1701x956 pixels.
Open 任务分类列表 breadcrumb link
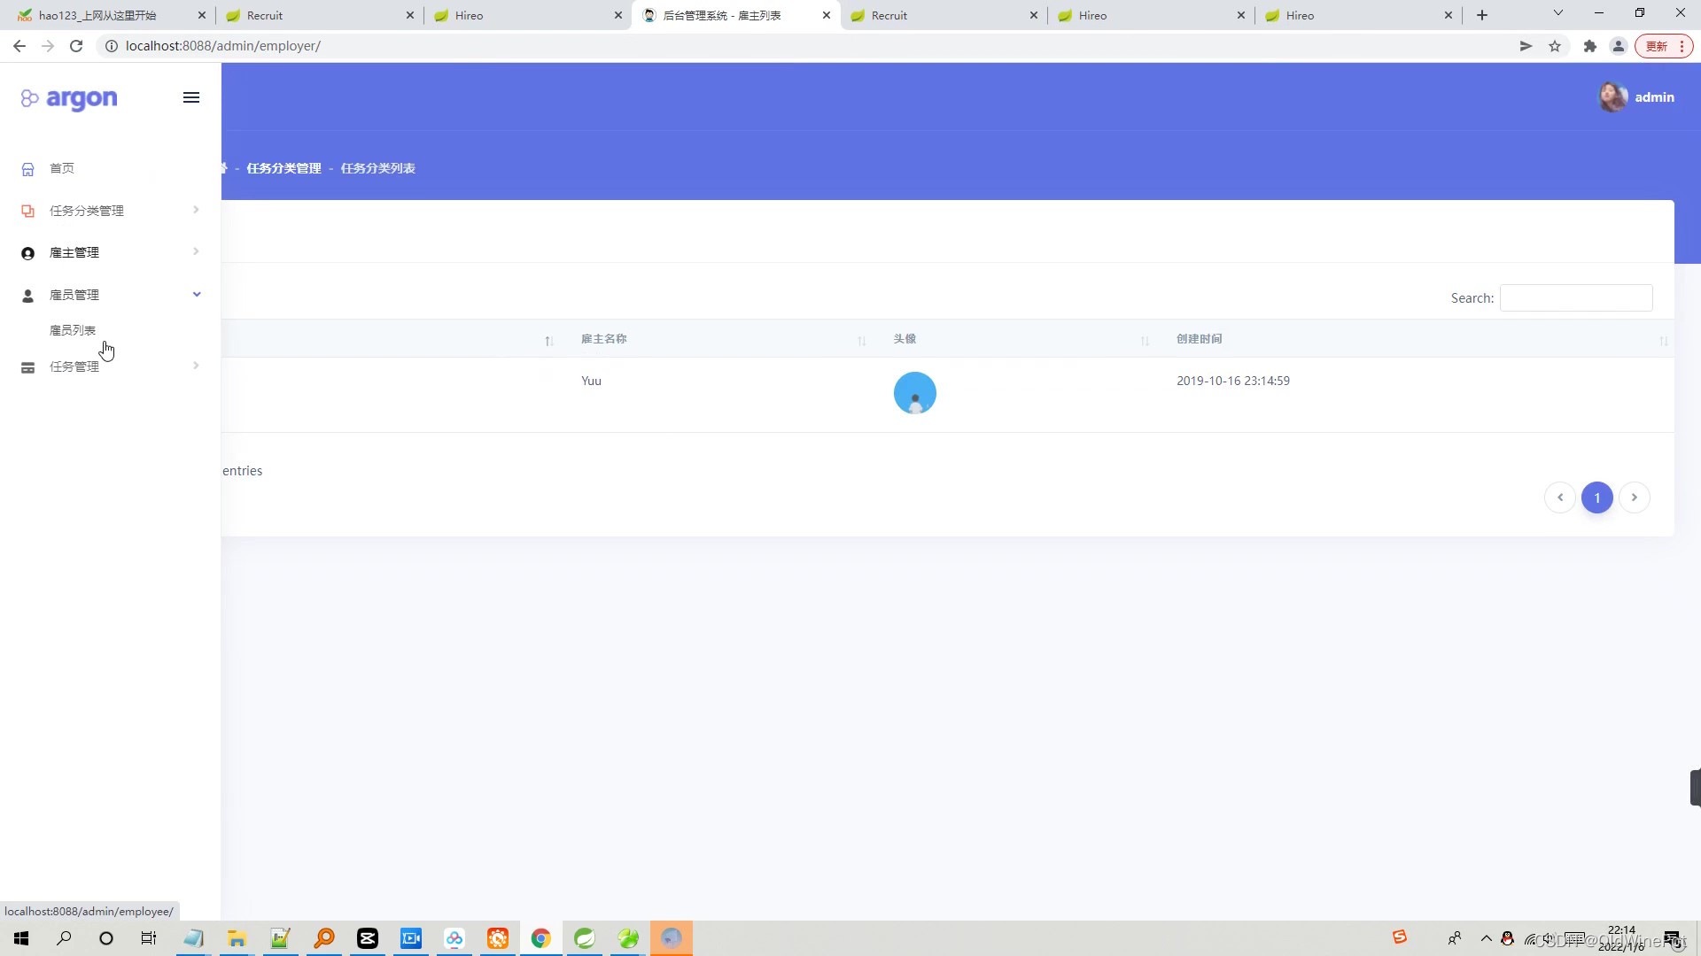tap(378, 167)
